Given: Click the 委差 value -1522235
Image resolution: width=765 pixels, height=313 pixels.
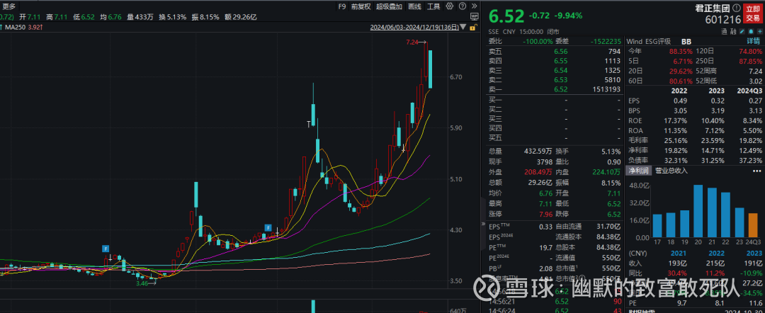Looking at the screenshot, I should click(605, 42).
